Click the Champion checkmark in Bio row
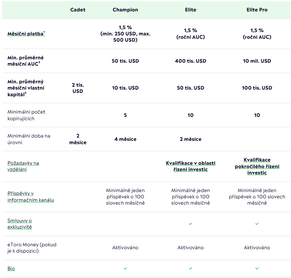291x278 pixels. [125, 268]
